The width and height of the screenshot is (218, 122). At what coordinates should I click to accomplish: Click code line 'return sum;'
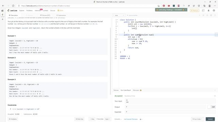[133, 48]
